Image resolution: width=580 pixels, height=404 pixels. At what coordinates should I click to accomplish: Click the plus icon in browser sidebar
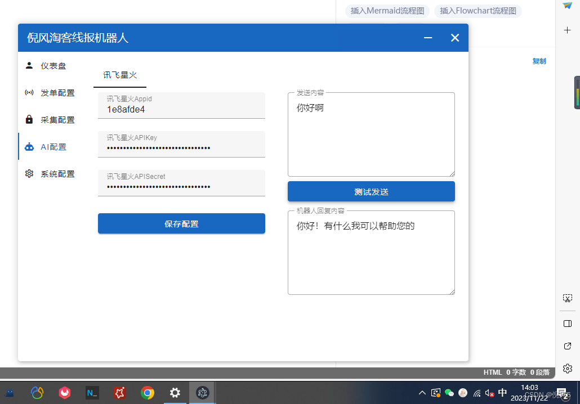[568, 30]
